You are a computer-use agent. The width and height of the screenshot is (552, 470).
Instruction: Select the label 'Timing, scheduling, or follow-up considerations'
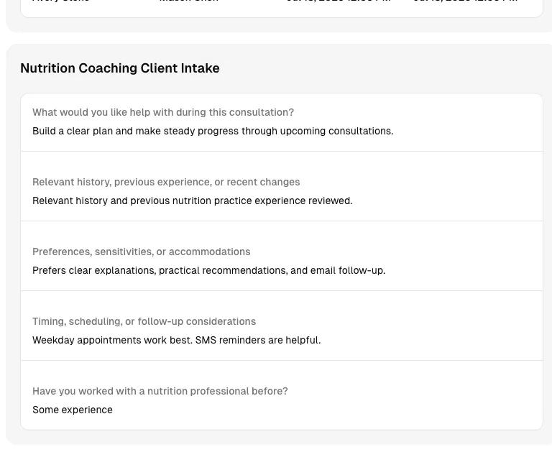[x=144, y=321]
